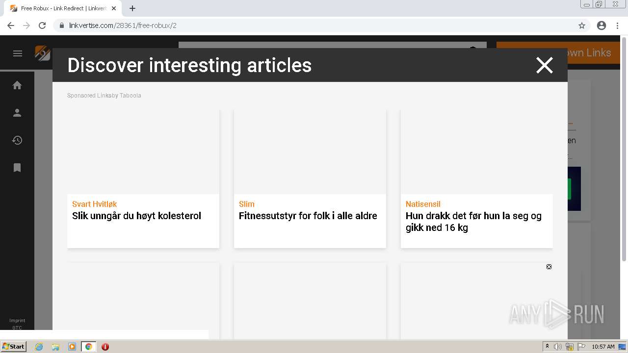Open the volume tray icon
The width and height of the screenshot is (628, 353).
coord(558,347)
